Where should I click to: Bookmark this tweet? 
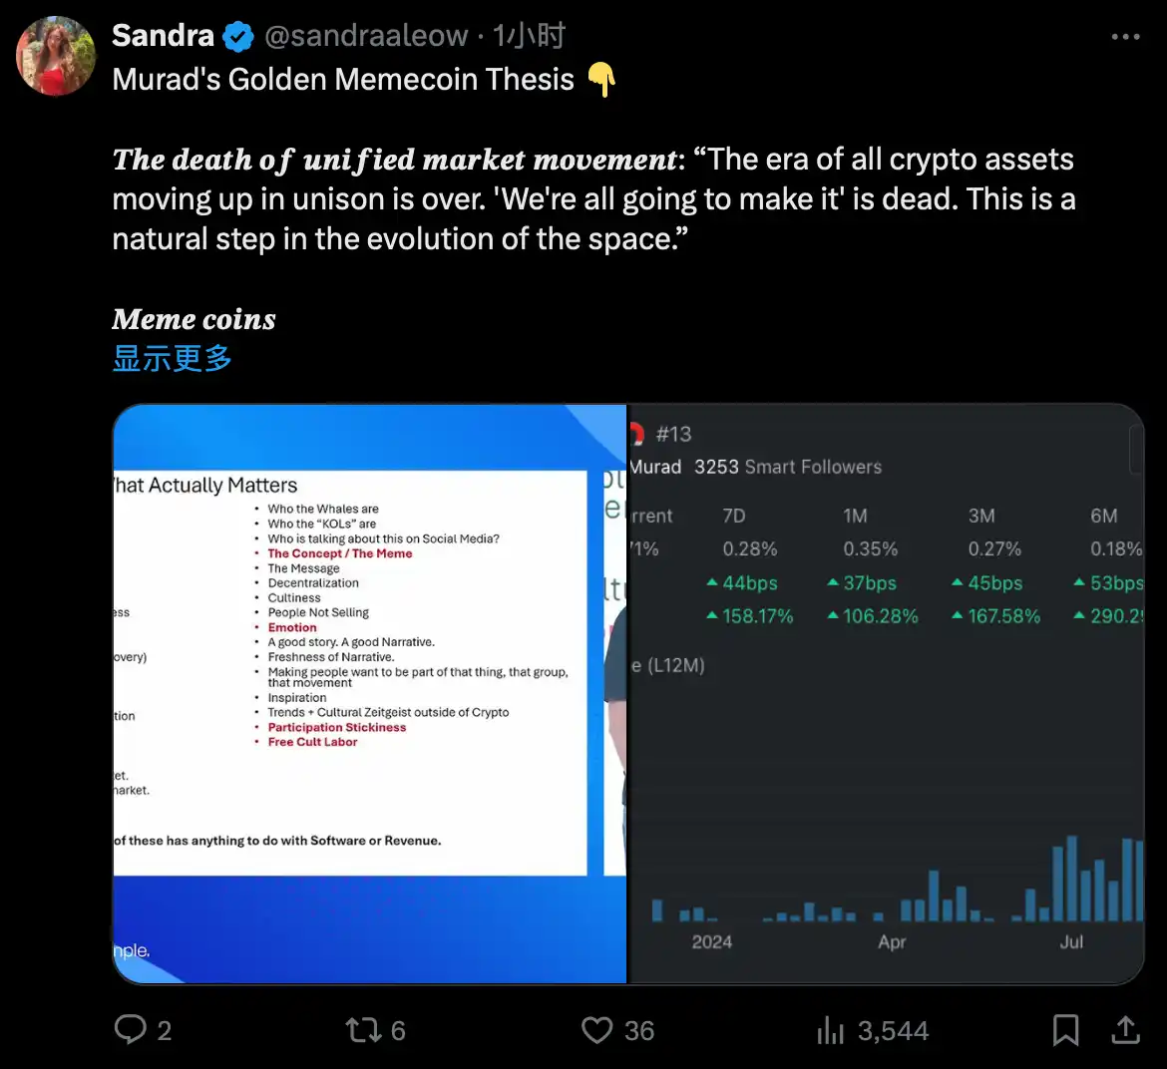(1065, 1029)
